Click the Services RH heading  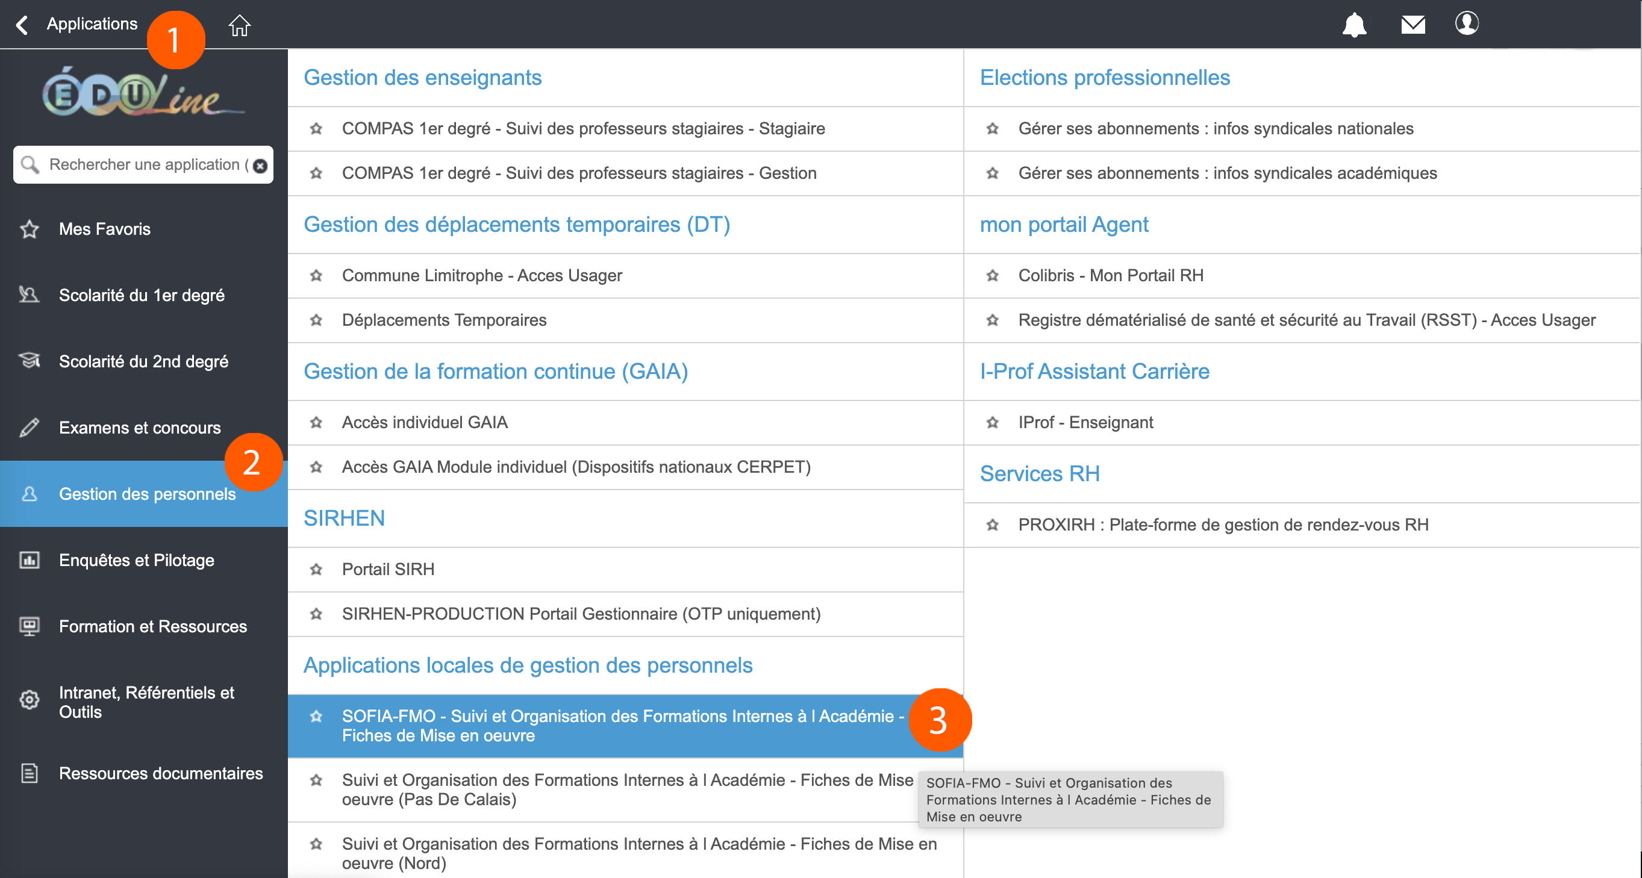[x=1040, y=474]
